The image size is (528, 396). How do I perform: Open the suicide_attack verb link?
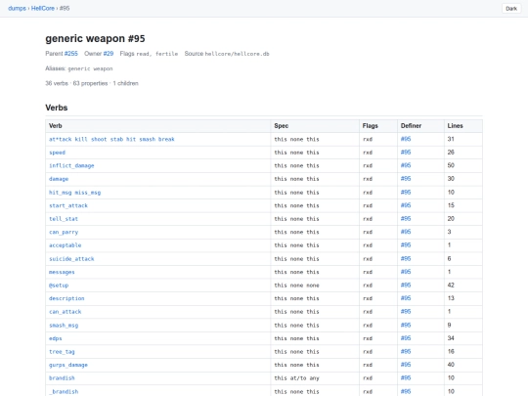(x=71, y=258)
